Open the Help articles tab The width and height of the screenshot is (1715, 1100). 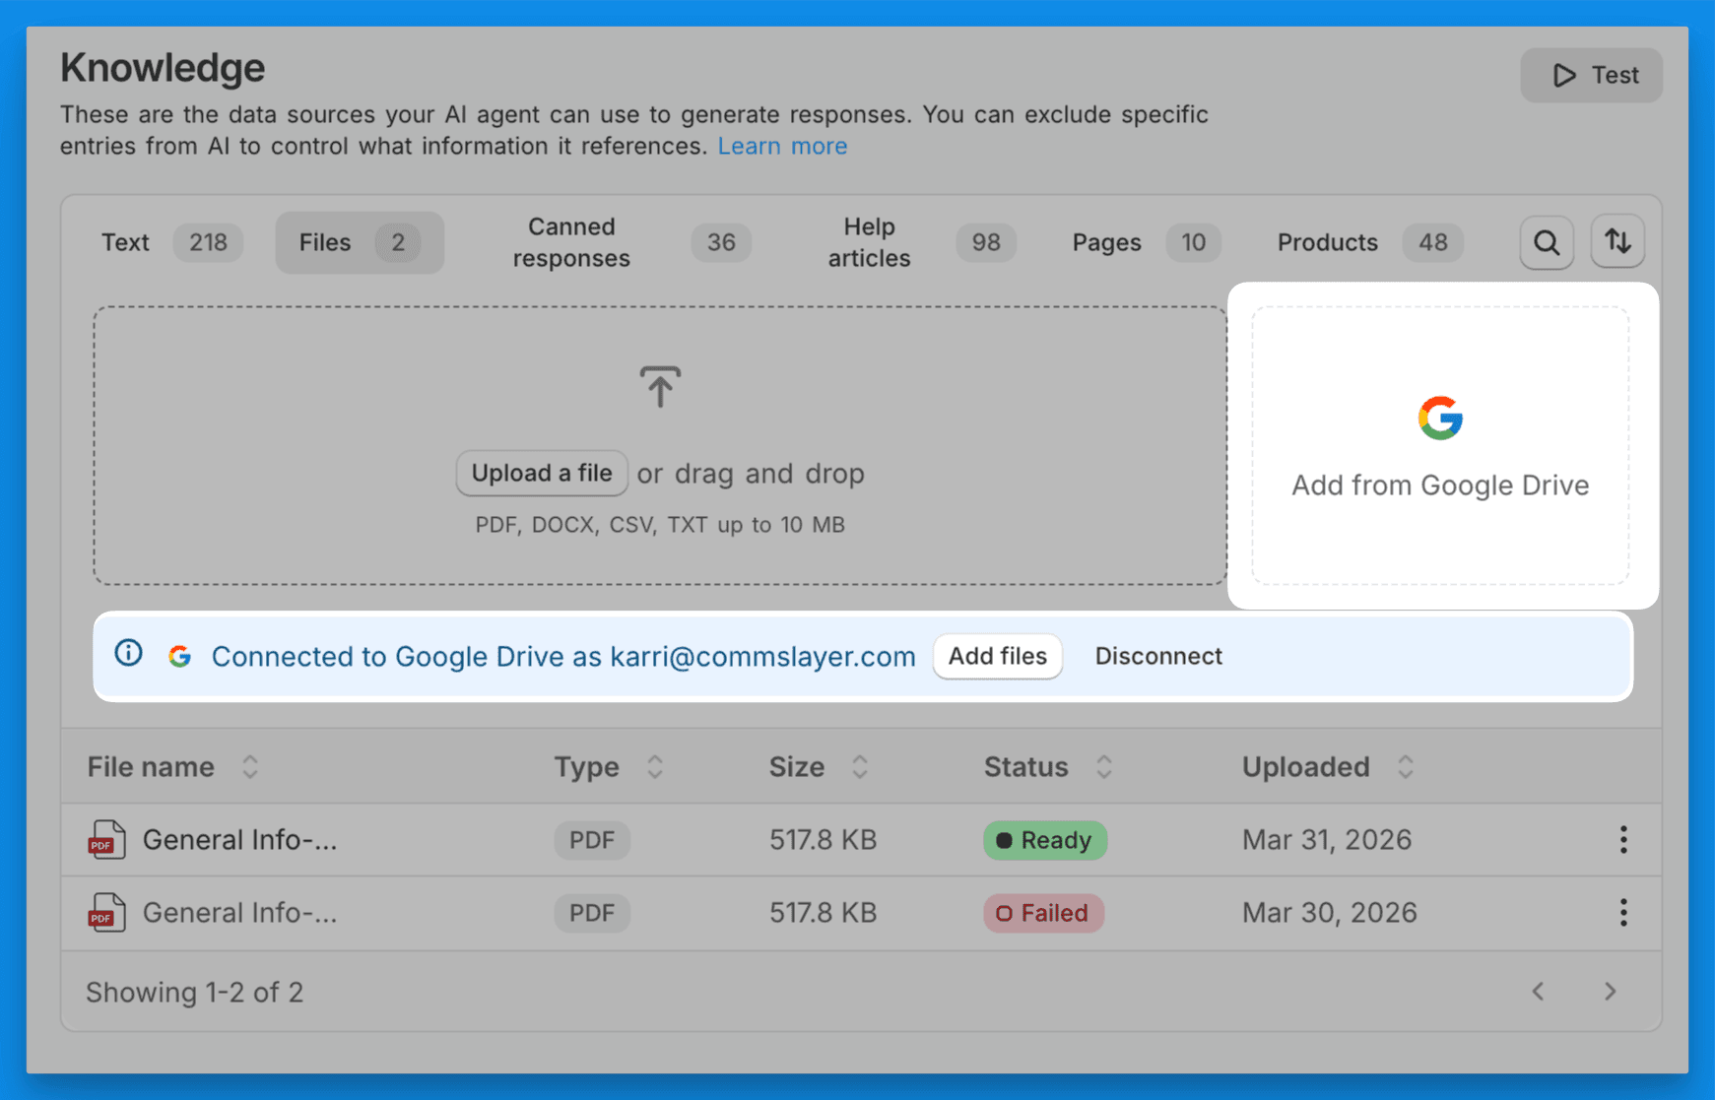click(920, 242)
